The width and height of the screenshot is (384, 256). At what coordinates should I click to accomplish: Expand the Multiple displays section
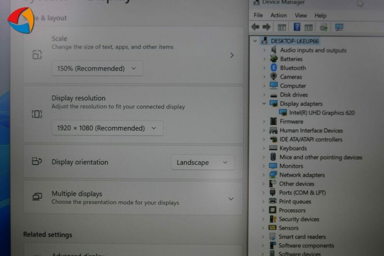point(231,199)
